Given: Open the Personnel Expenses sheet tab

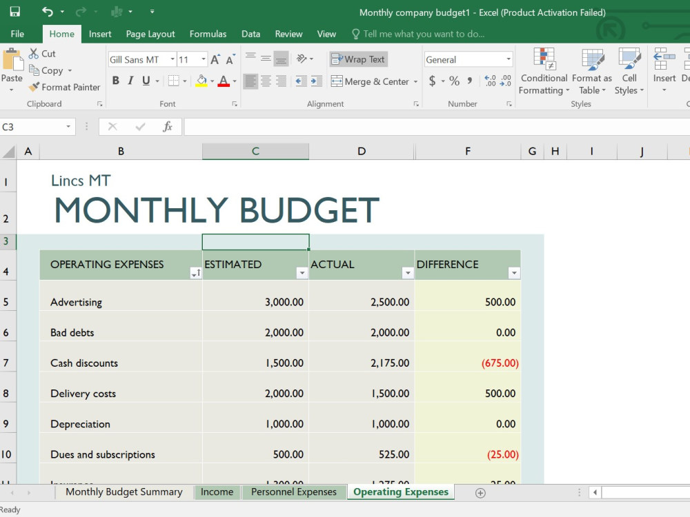Looking at the screenshot, I should pos(293,492).
